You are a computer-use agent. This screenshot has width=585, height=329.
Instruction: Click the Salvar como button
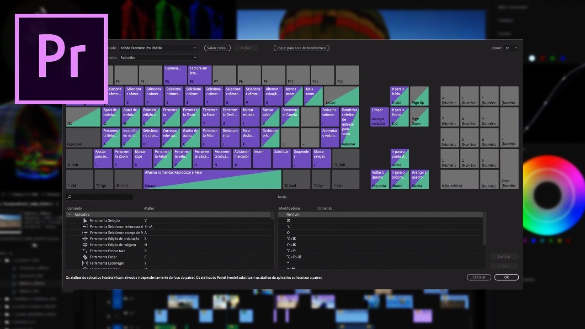pos(217,48)
